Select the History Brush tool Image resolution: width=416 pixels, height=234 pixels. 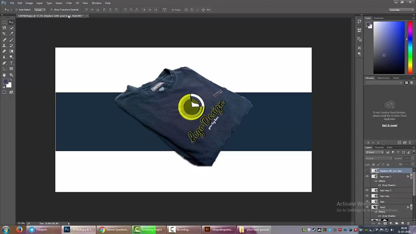[11, 45]
